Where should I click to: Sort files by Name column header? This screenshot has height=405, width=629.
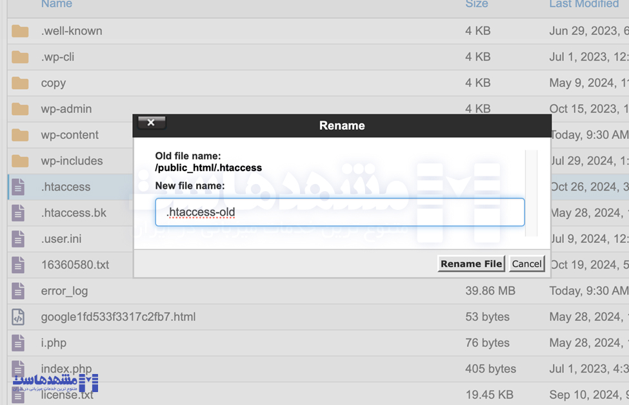[57, 5]
